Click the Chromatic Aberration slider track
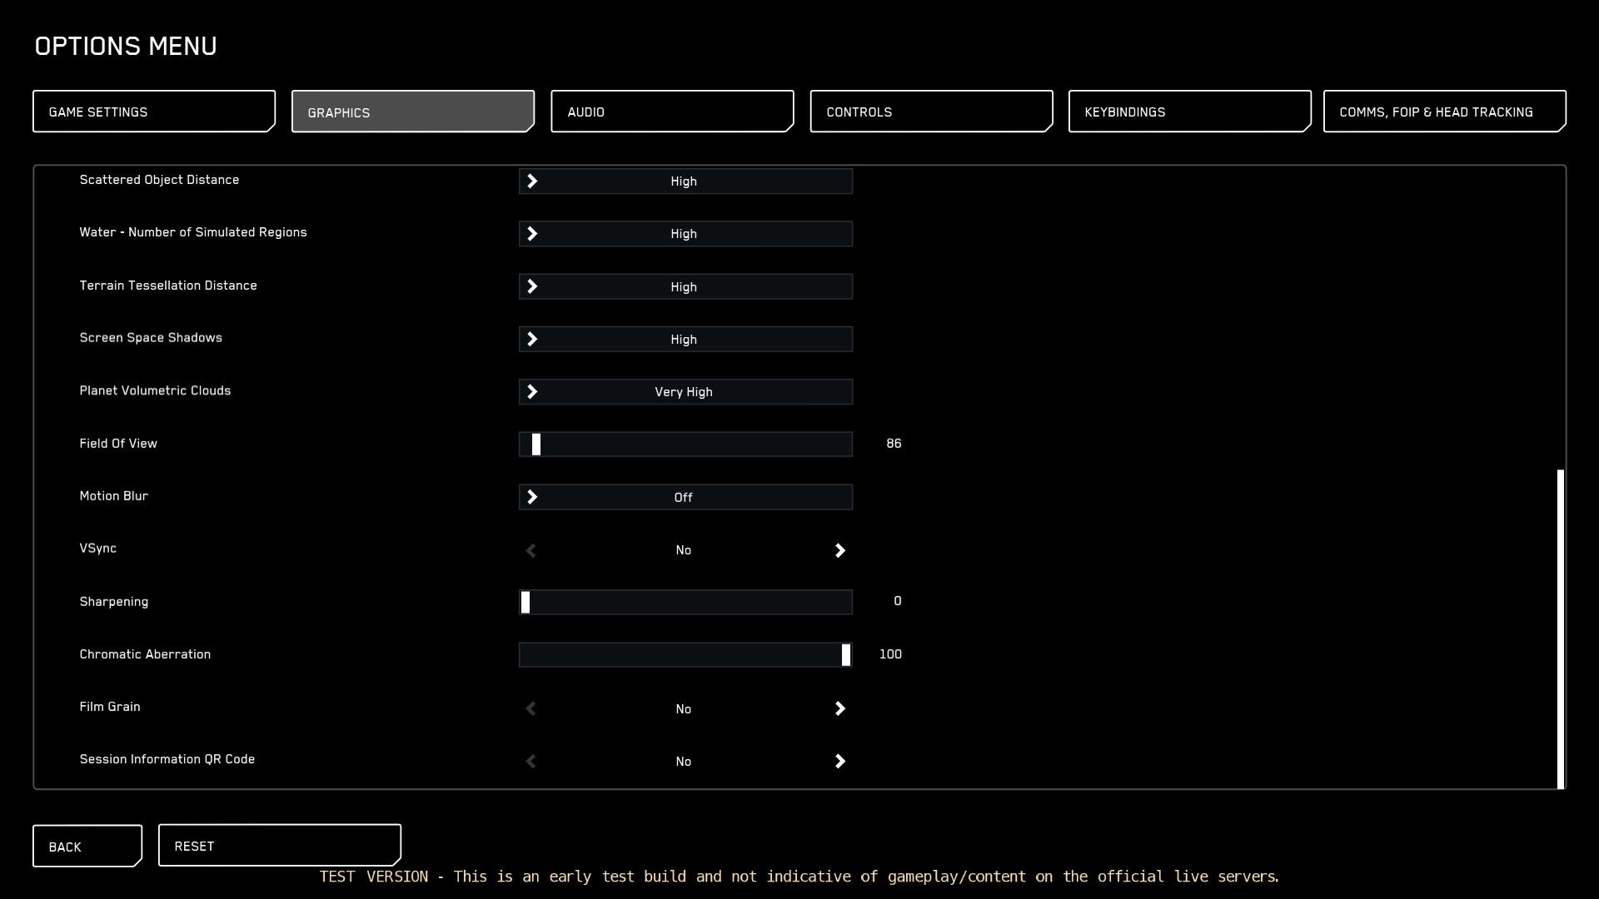 click(x=685, y=655)
